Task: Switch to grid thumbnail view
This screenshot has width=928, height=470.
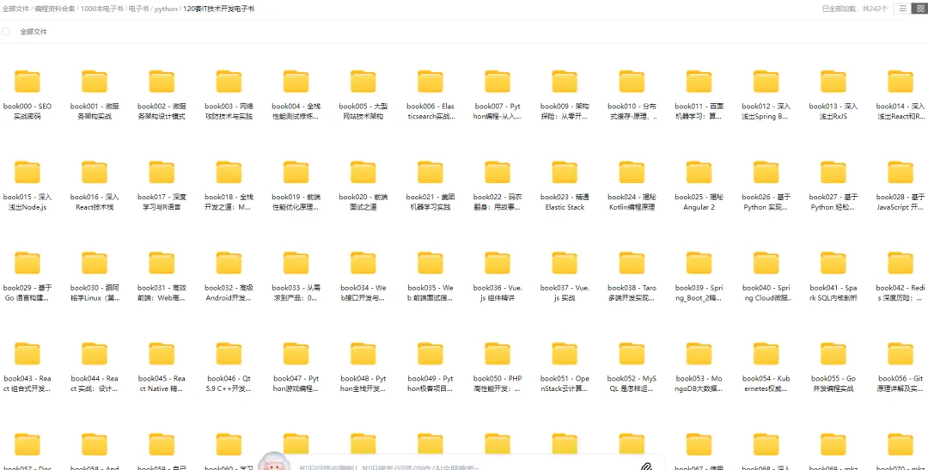Action: pyautogui.click(x=920, y=9)
